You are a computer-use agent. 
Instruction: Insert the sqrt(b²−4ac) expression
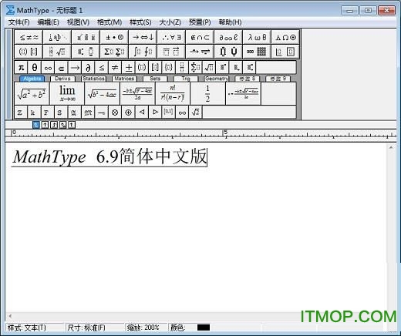[x=103, y=94]
